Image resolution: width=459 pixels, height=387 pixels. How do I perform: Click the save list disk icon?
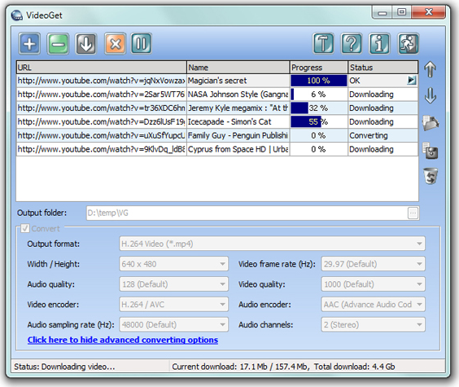[x=430, y=151]
